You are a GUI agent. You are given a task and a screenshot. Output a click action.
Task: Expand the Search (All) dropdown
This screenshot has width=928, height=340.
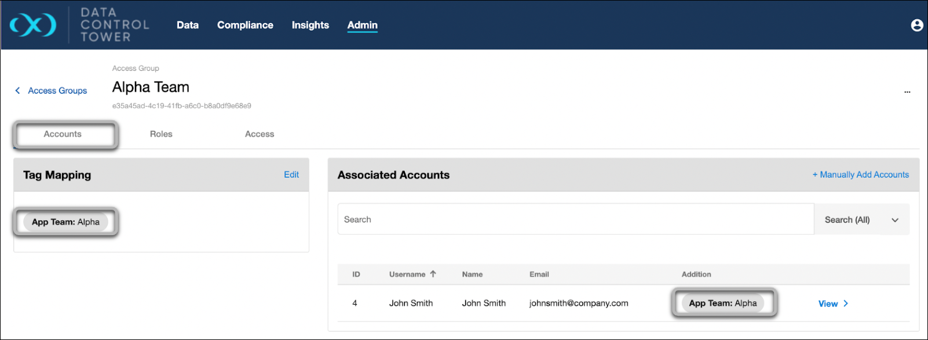pyautogui.click(x=861, y=220)
